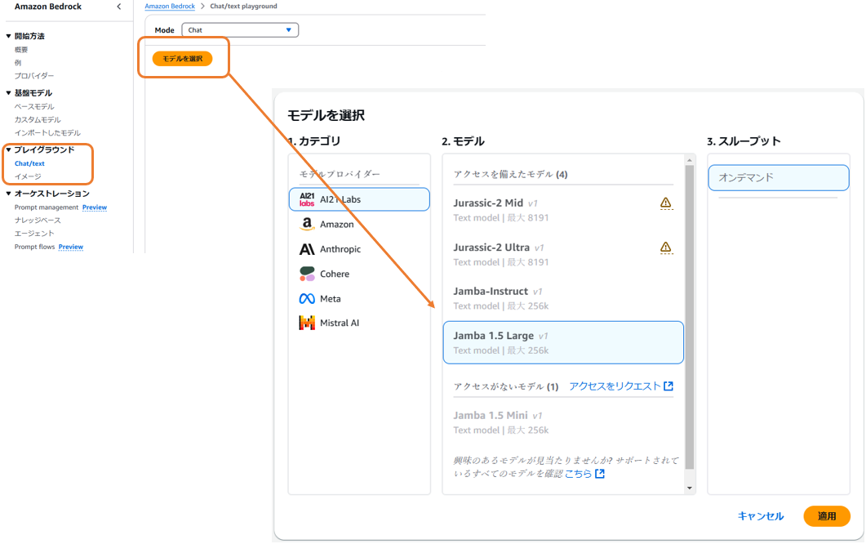Screen dimensions: 866x544
Task: Open 例 in the sidebar
Action: coord(18,62)
